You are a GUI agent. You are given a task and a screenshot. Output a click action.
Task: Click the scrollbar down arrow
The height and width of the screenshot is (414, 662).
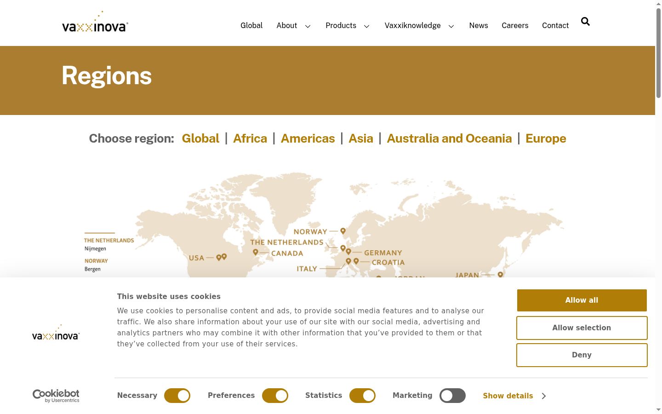pos(658,410)
